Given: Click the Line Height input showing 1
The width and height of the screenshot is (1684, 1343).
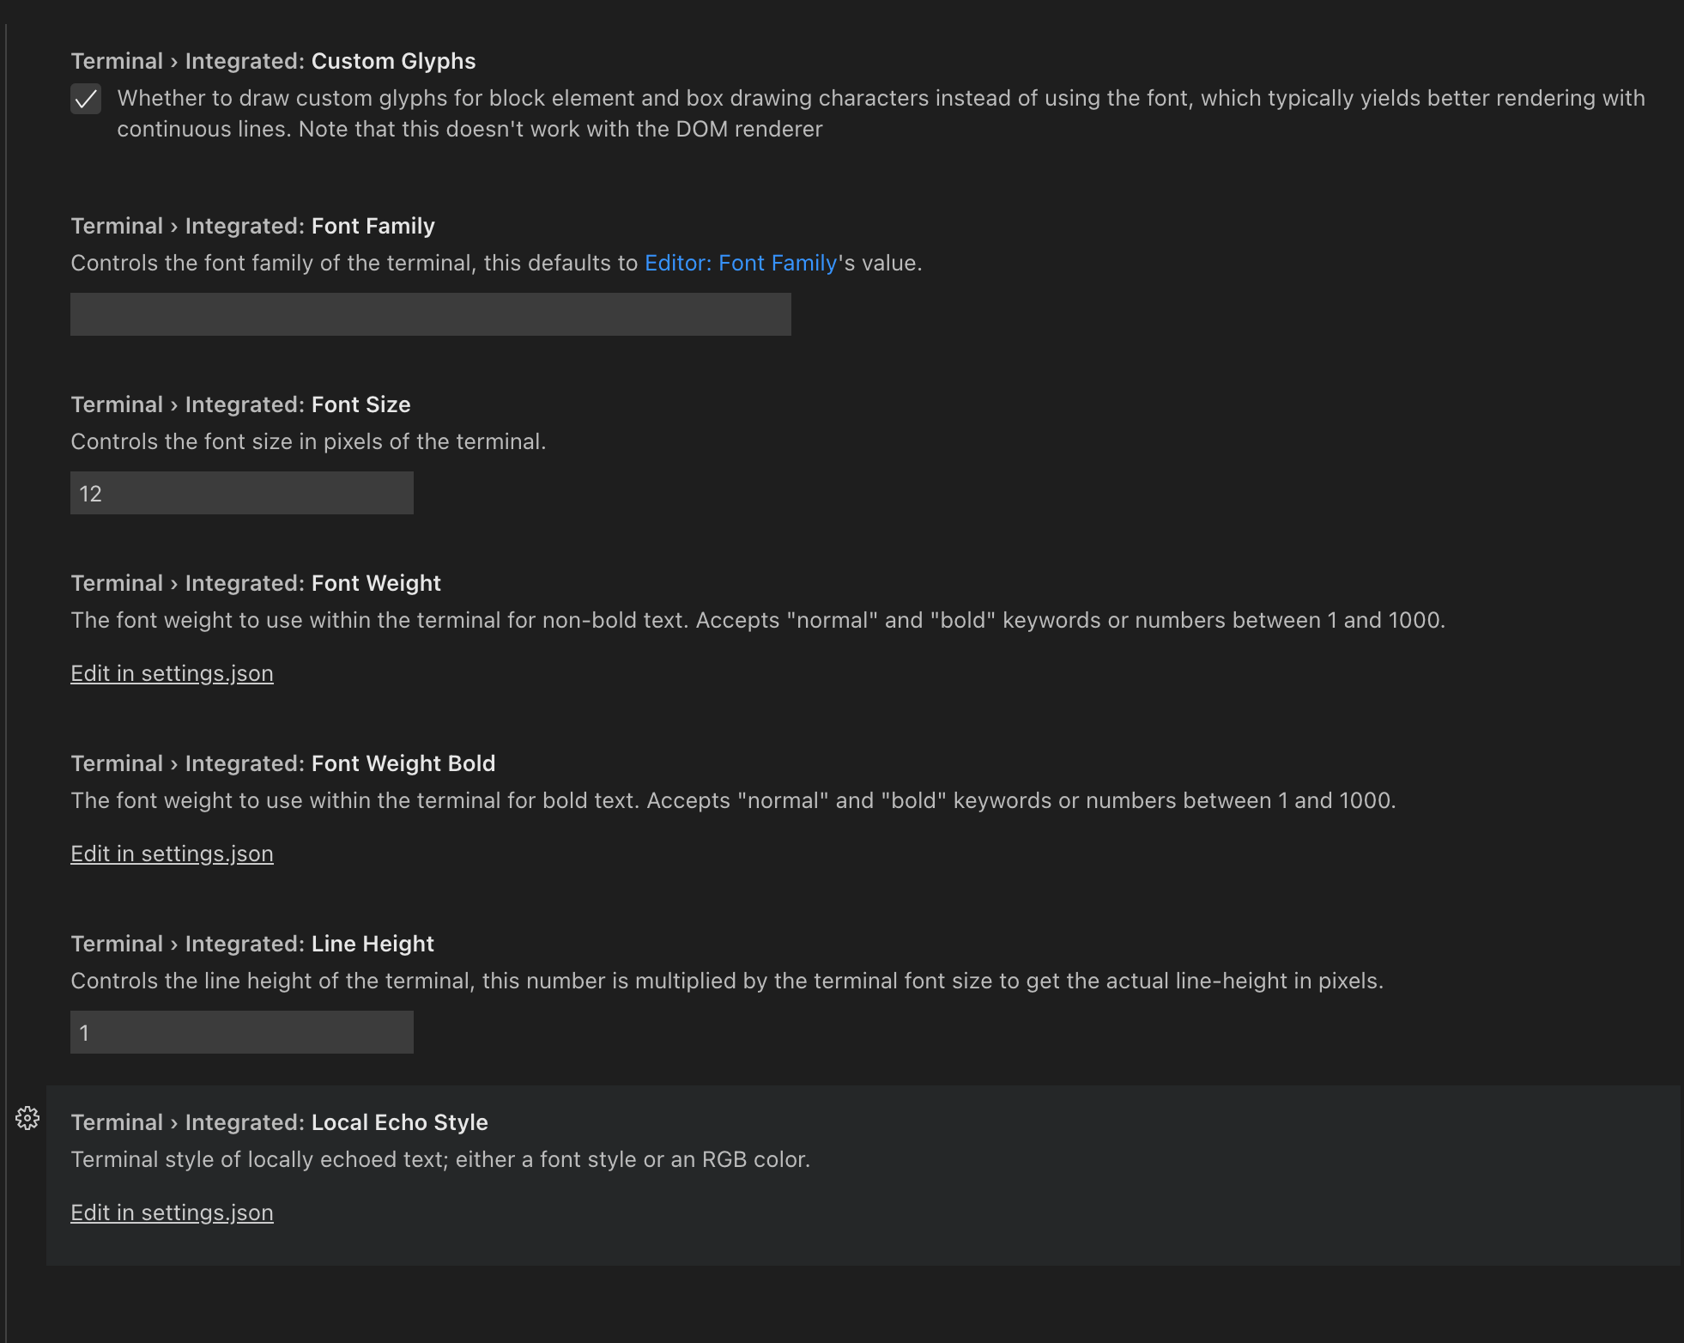Looking at the screenshot, I should point(241,1031).
